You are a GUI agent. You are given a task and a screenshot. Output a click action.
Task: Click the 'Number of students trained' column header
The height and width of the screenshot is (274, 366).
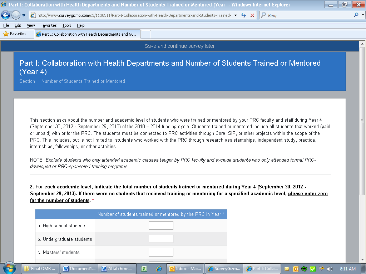click(161, 214)
